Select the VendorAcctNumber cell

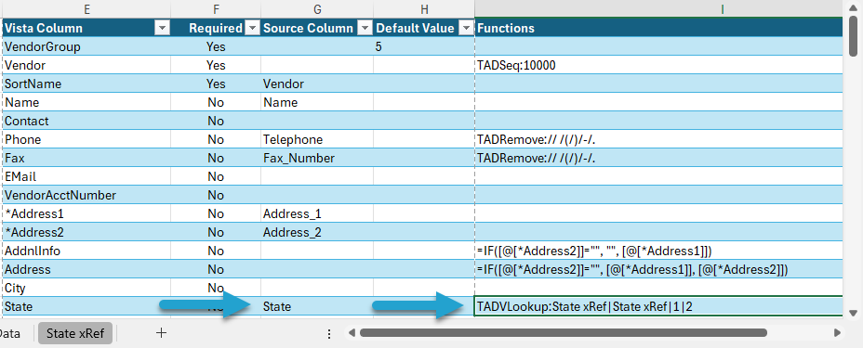[x=86, y=196]
